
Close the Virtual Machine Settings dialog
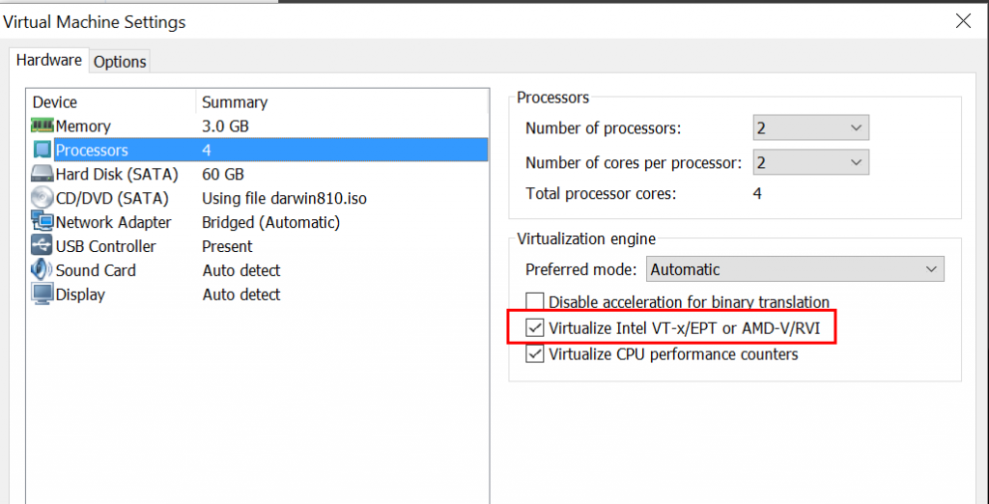[x=963, y=21]
